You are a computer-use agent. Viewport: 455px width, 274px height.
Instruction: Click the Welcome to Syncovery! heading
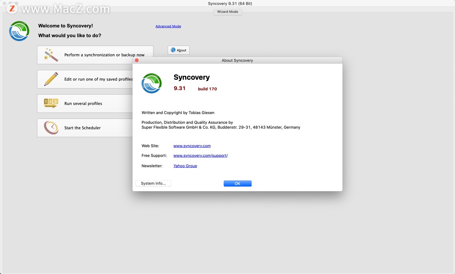click(66, 26)
